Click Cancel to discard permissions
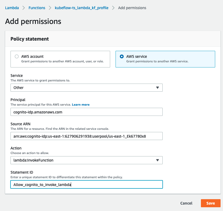This screenshot has height=211, width=223. pos(186,203)
